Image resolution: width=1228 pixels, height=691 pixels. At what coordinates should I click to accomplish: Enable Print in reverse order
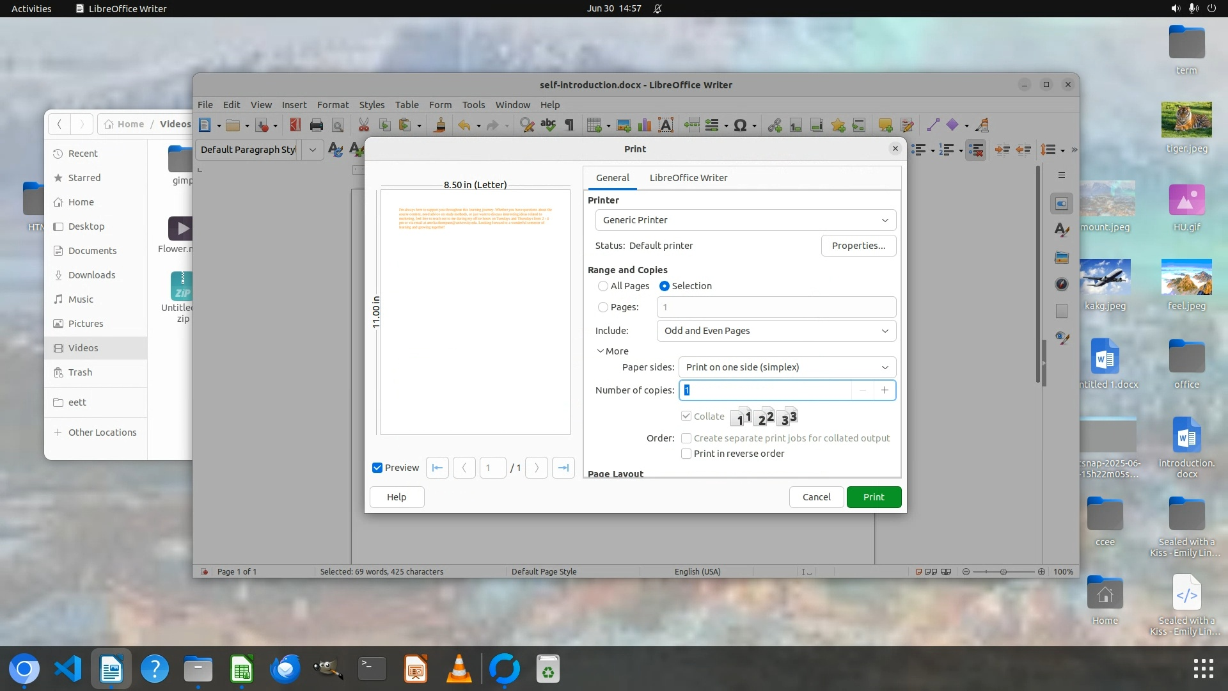tap(686, 454)
